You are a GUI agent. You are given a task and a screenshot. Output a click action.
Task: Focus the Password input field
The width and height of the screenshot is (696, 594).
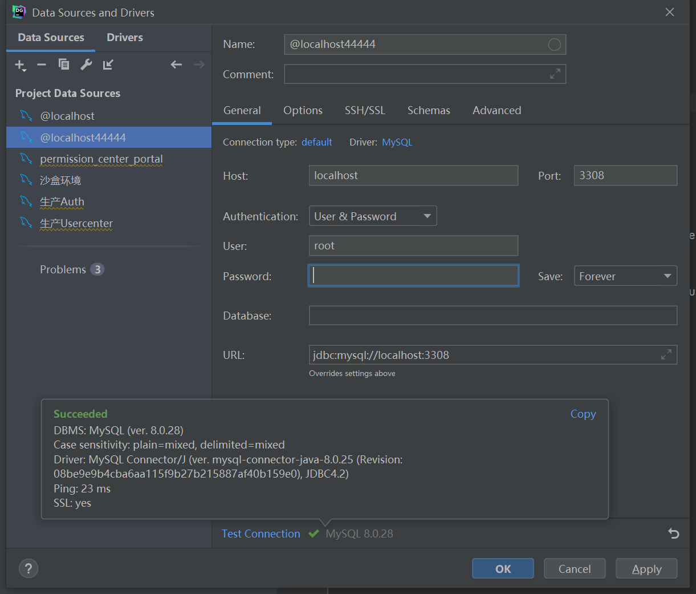[x=413, y=276]
